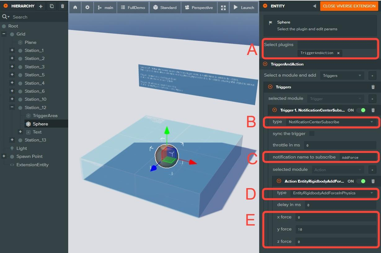Open the Perspective camera menu
The image size is (381, 253).
[x=199, y=7]
